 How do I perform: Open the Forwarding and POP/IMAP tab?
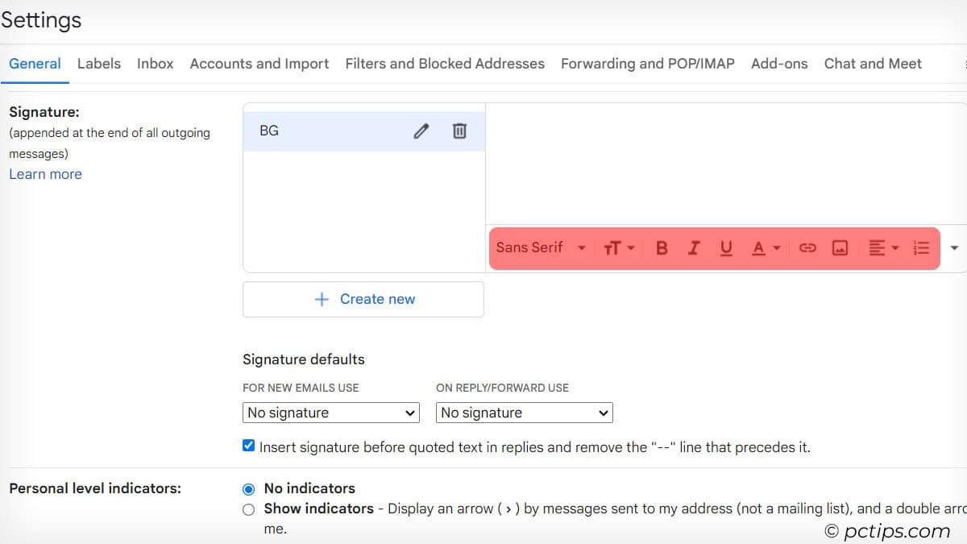point(650,63)
